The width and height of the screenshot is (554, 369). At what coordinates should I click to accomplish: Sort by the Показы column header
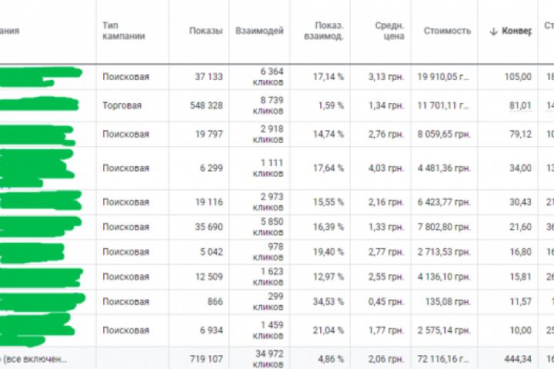point(206,32)
